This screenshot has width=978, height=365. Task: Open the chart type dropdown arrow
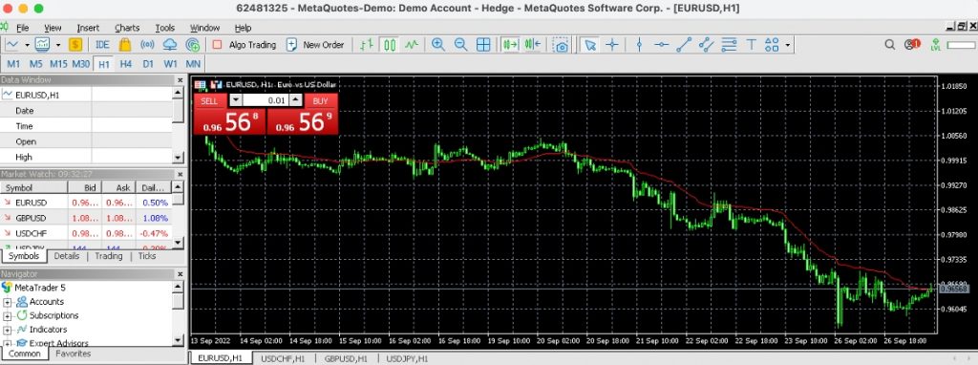[x=27, y=45]
